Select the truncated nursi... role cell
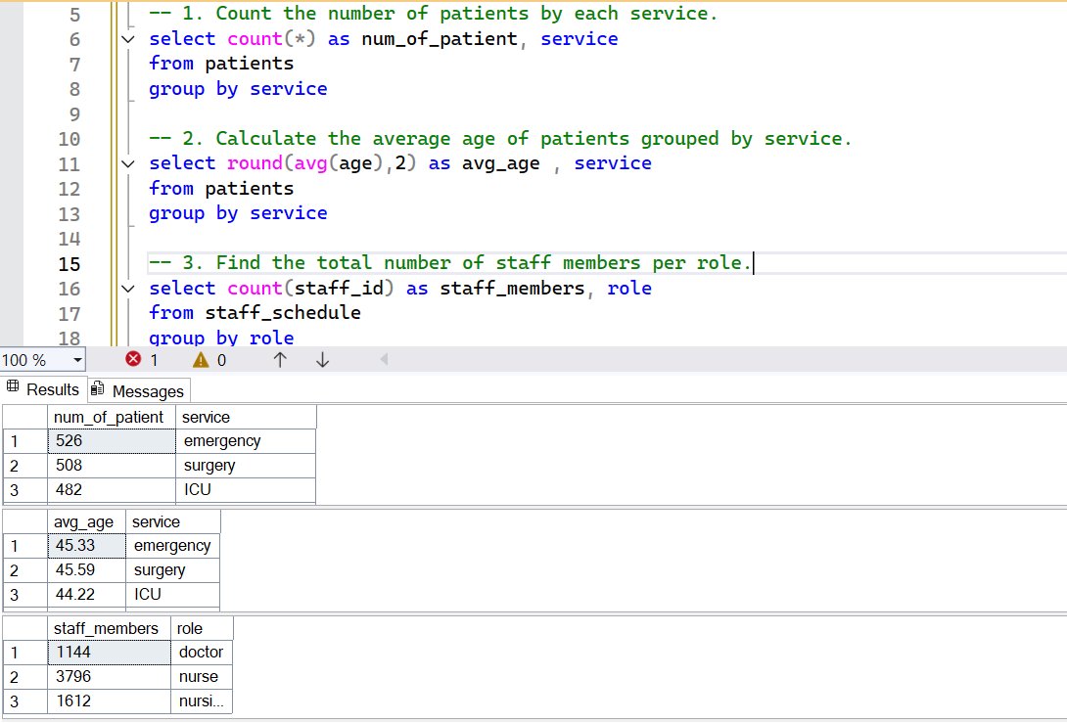Screen dimensions: 1067x723 (x=202, y=701)
